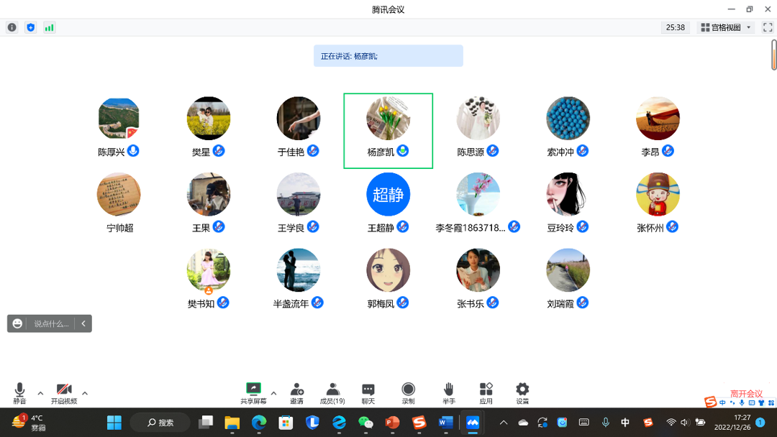Click the emoji icon in the chat bar
Image resolution: width=777 pixels, height=437 pixels.
coord(16,323)
